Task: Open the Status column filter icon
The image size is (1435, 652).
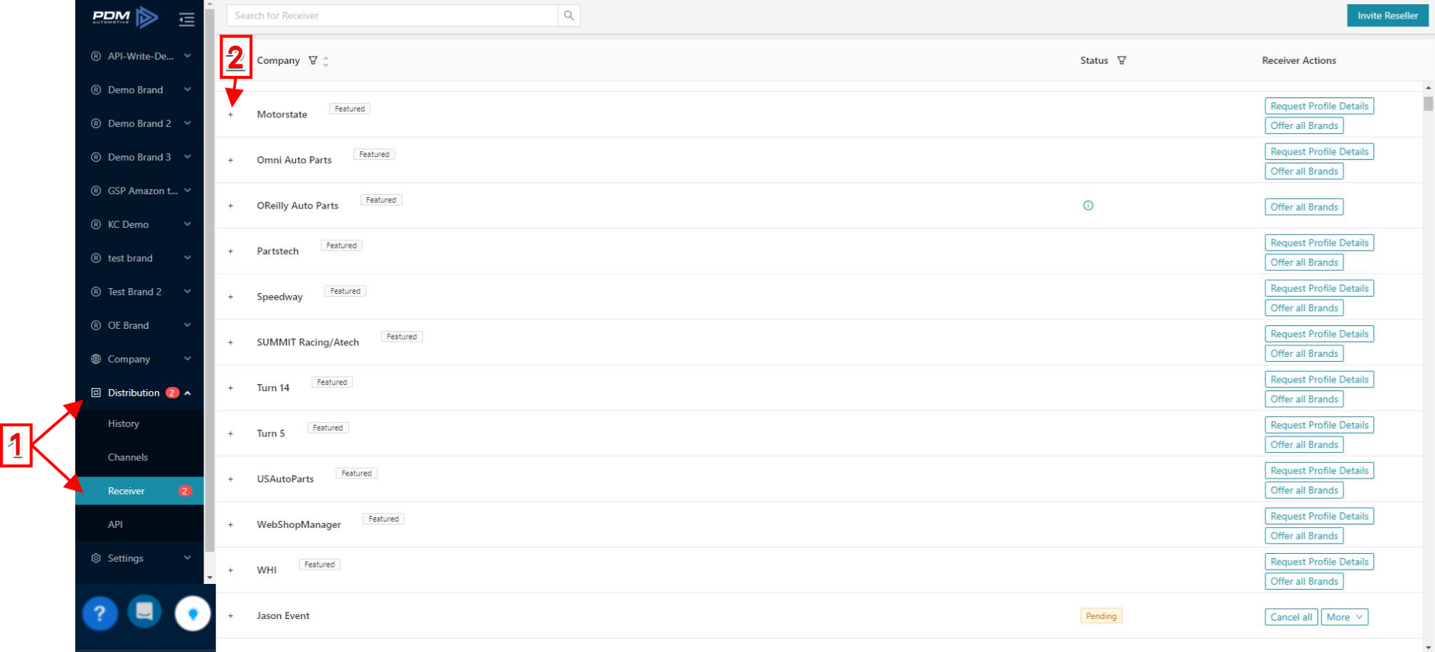Action: pyautogui.click(x=1122, y=60)
